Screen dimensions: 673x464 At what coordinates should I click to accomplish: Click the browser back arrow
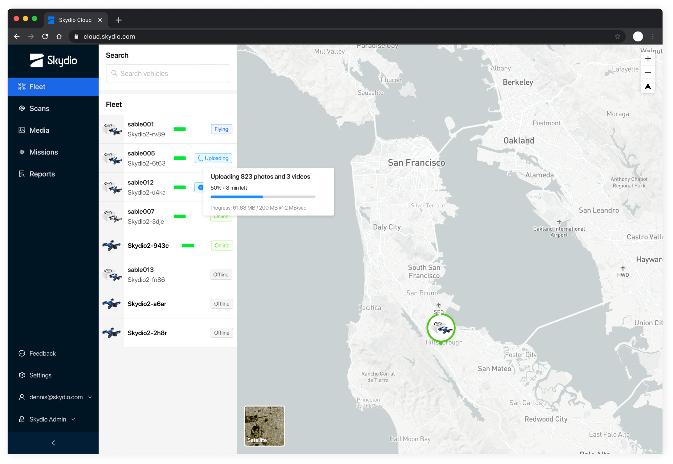click(x=17, y=36)
